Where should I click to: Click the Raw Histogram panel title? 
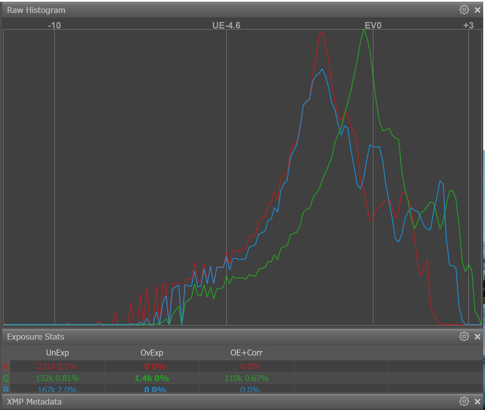[x=36, y=10]
